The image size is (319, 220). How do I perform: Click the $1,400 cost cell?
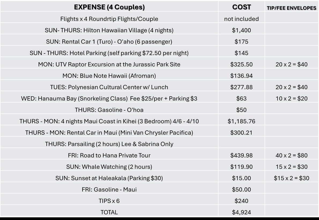click(x=241, y=30)
